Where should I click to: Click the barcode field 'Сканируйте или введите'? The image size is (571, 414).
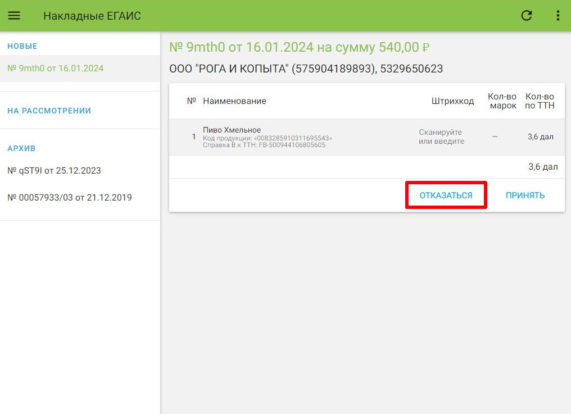coord(441,137)
